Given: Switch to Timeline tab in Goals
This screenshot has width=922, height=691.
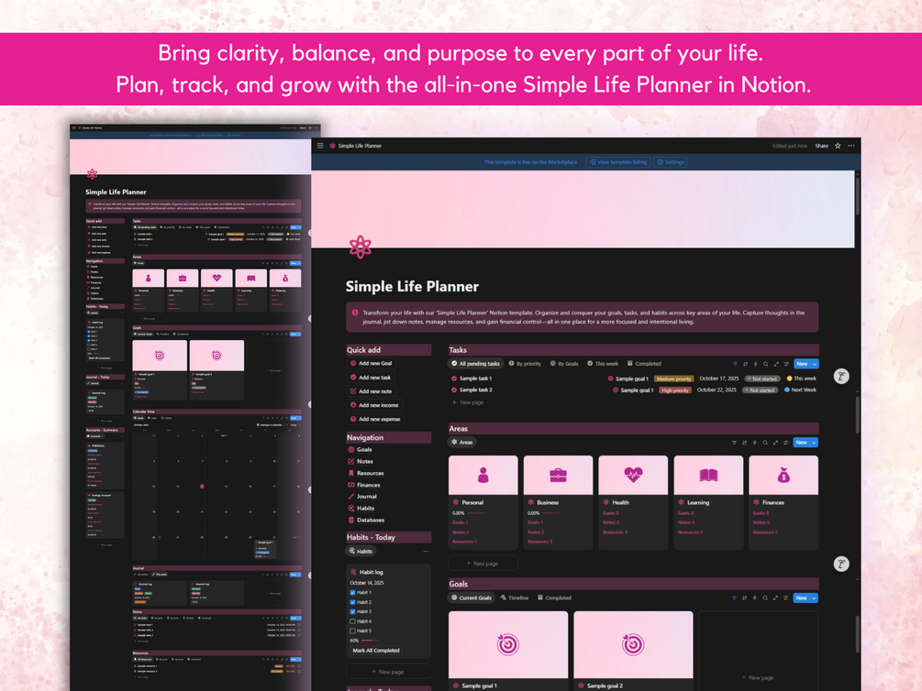Looking at the screenshot, I should tap(515, 598).
